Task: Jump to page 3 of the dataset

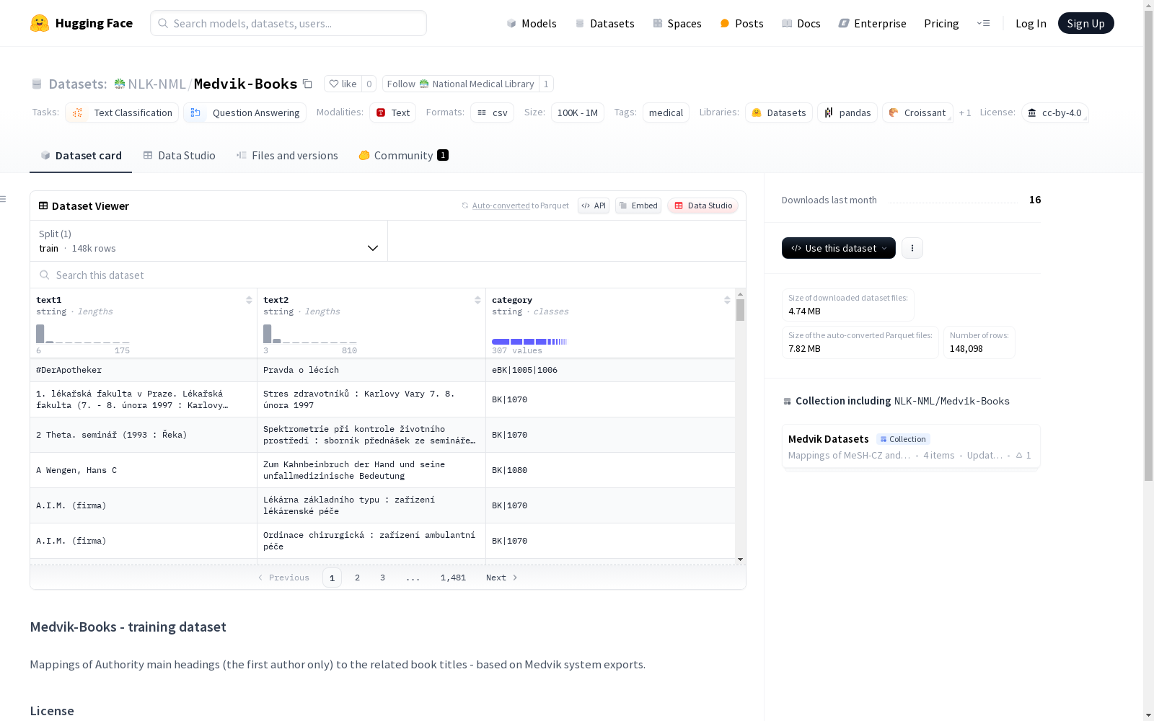Action: [x=382, y=578]
